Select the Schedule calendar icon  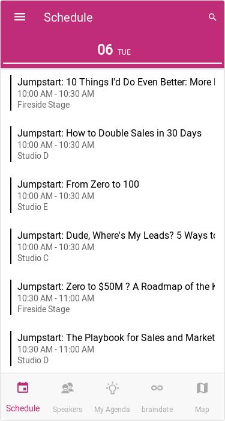[x=23, y=387]
